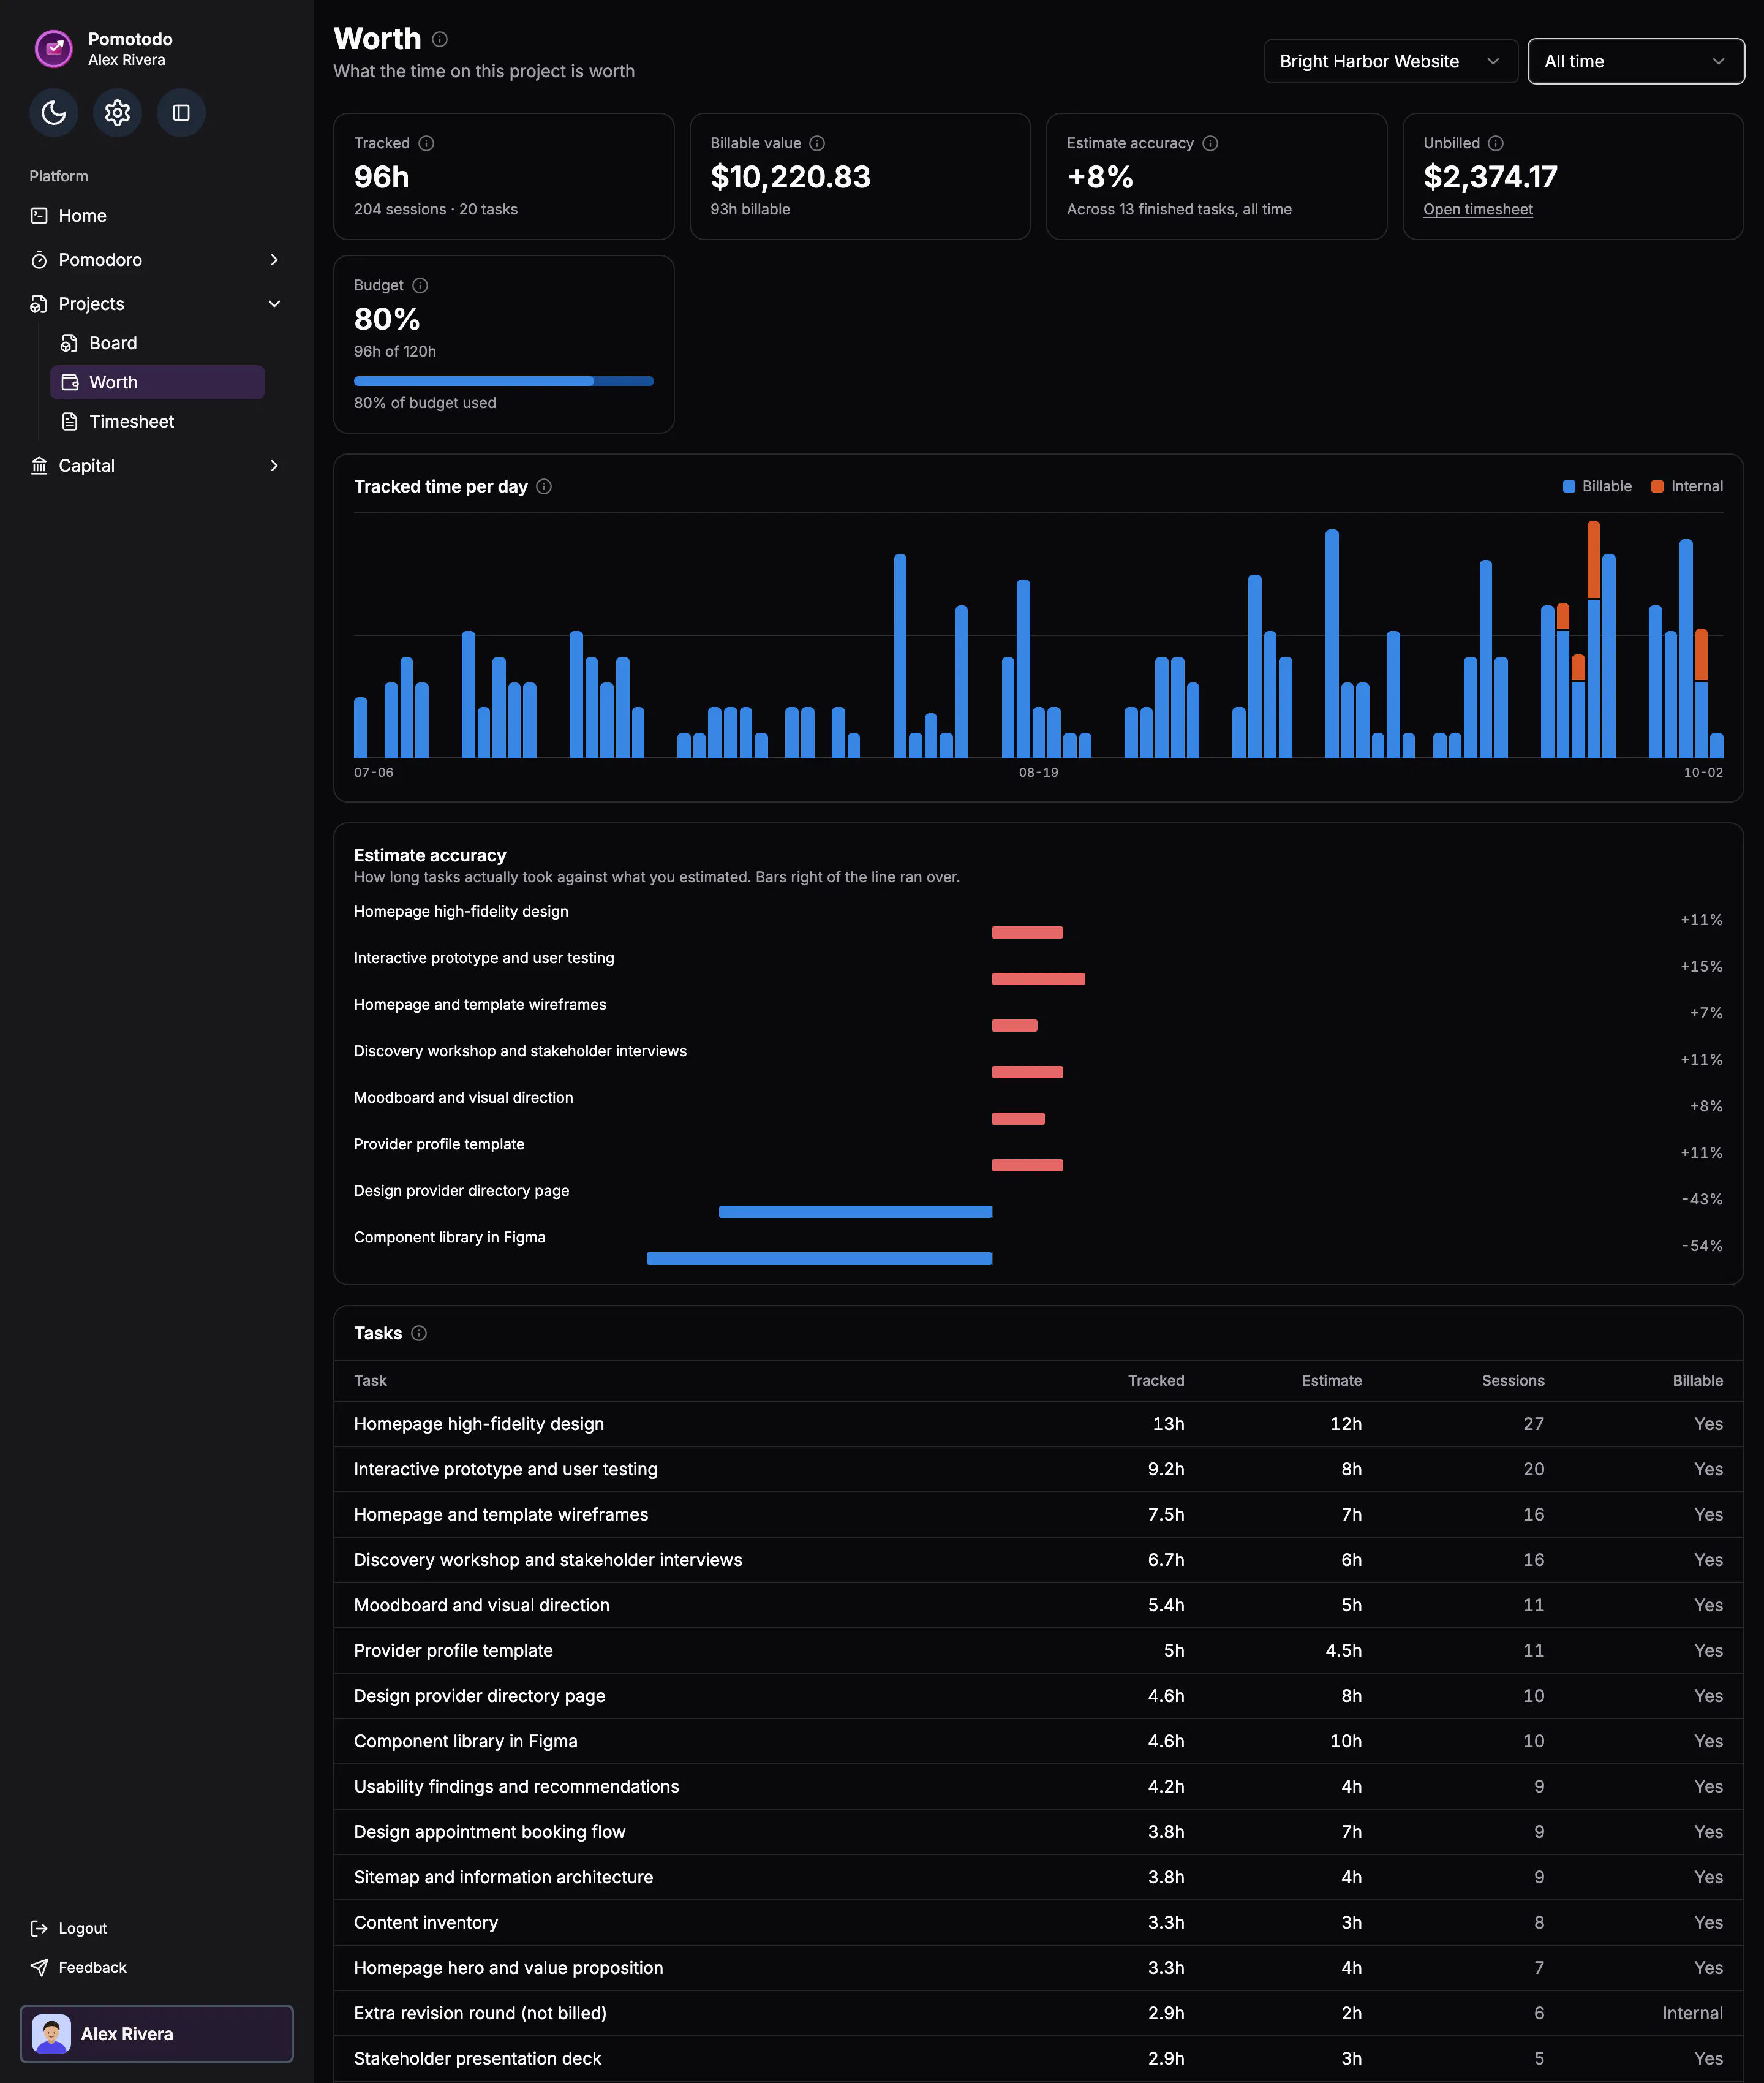Click info icon beside Tracked time per day
The height and width of the screenshot is (2083, 1764).
(544, 486)
